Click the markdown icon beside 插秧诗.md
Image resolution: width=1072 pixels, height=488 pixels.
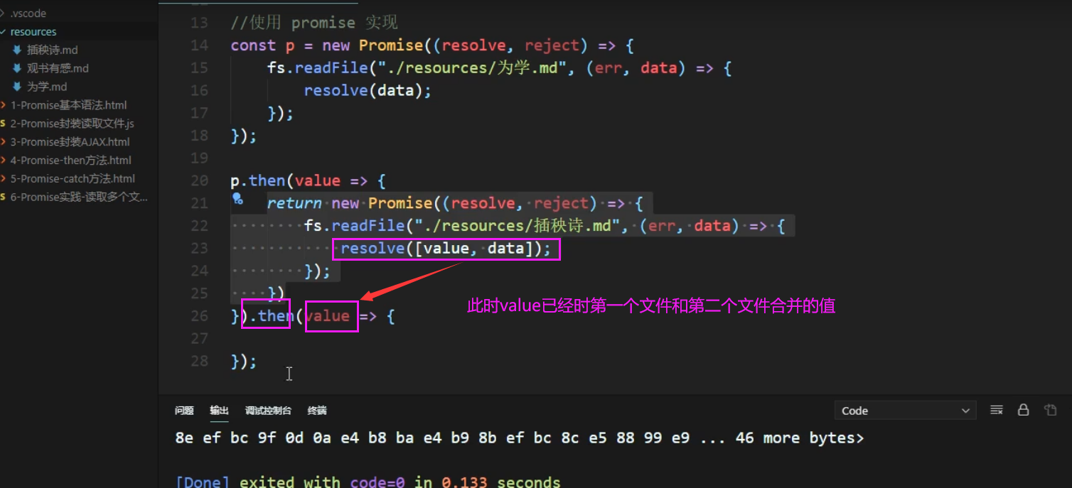[x=17, y=50]
